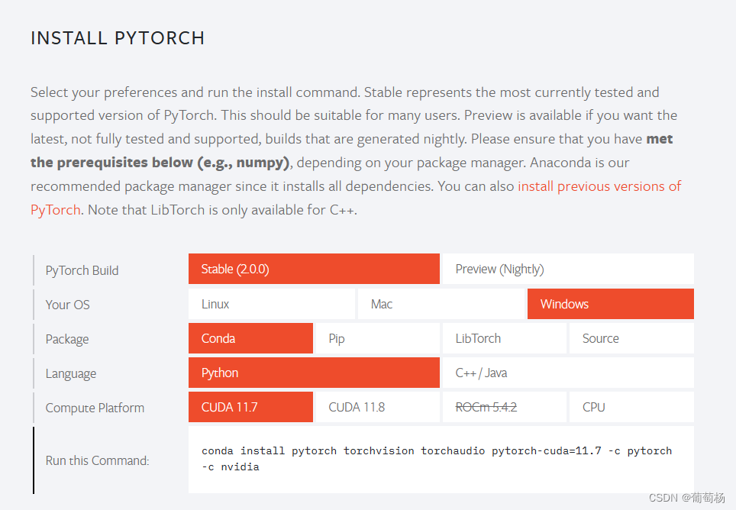Click the Run this Command label
This screenshot has width=736, height=510.
(97, 460)
